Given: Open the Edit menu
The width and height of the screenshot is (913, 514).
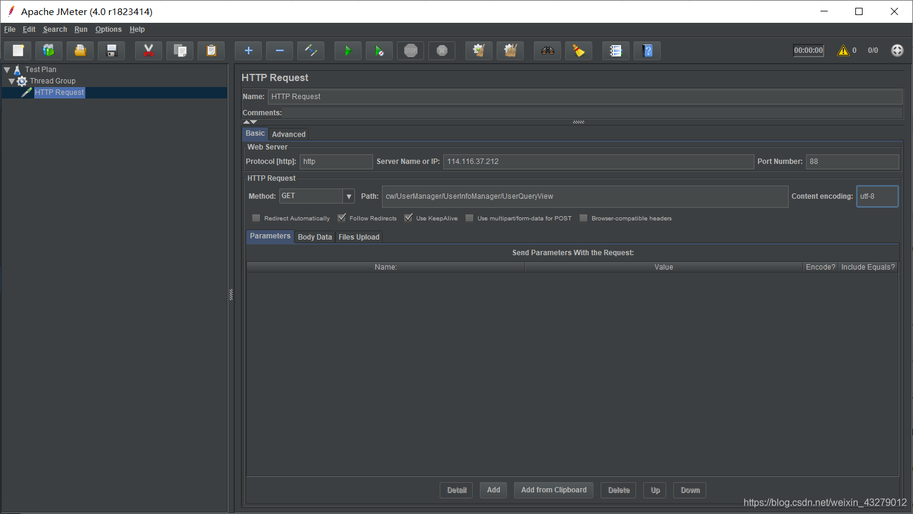Looking at the screenshot, I should [29, 29].
